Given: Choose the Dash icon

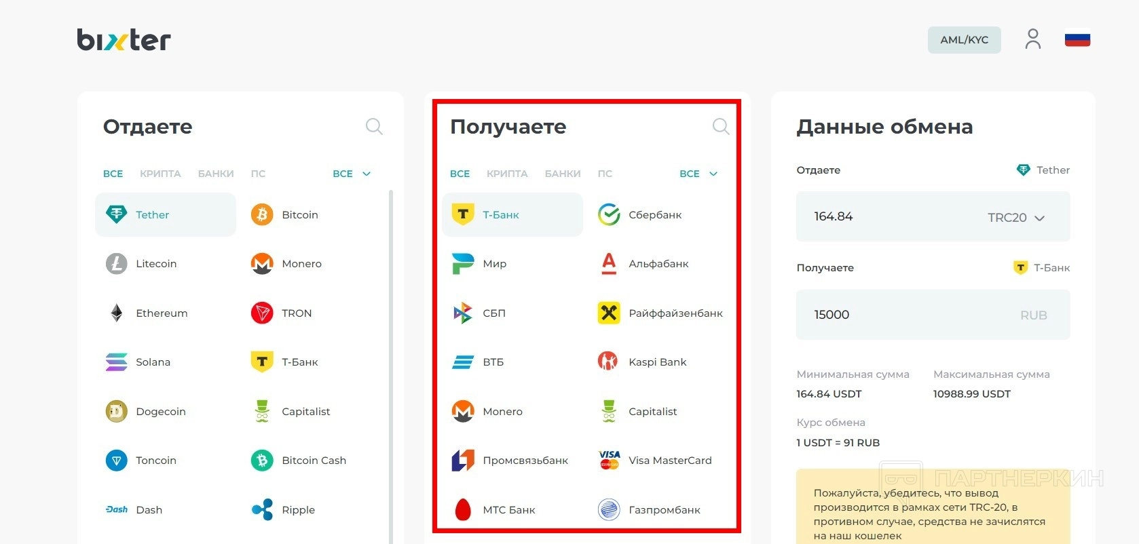Looking at the screenshot, I should [117, 509].
